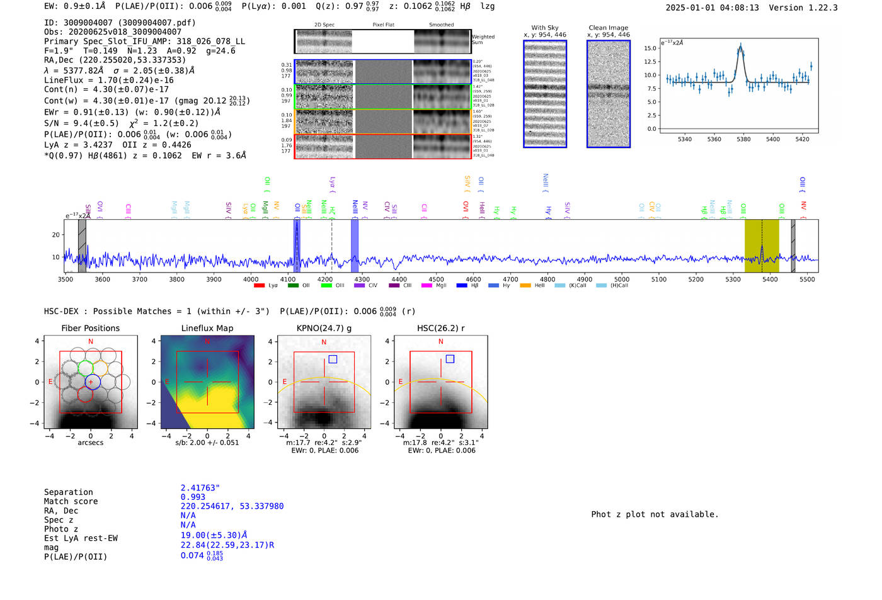Click the λ = 5377.82Å wavelength line

point(120,71)
